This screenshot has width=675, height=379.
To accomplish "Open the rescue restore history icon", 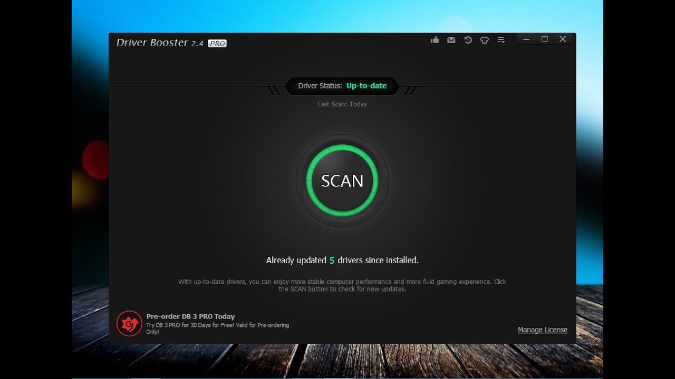I will (x=468, y=39).
